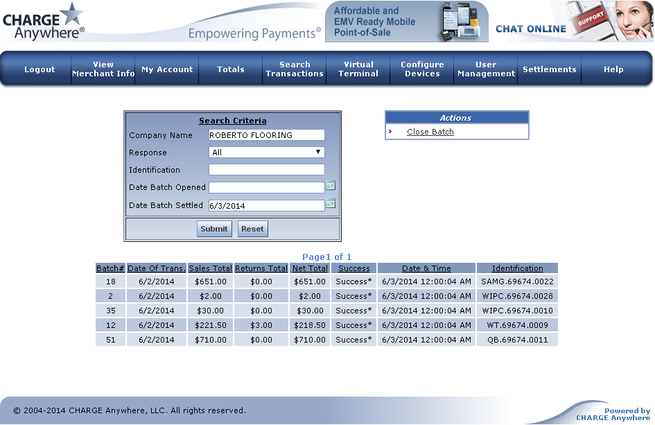This screenshot has height=425, width=655.
Task: Open calendar icon for Date Batch Opened
Action: coord(331,186)
